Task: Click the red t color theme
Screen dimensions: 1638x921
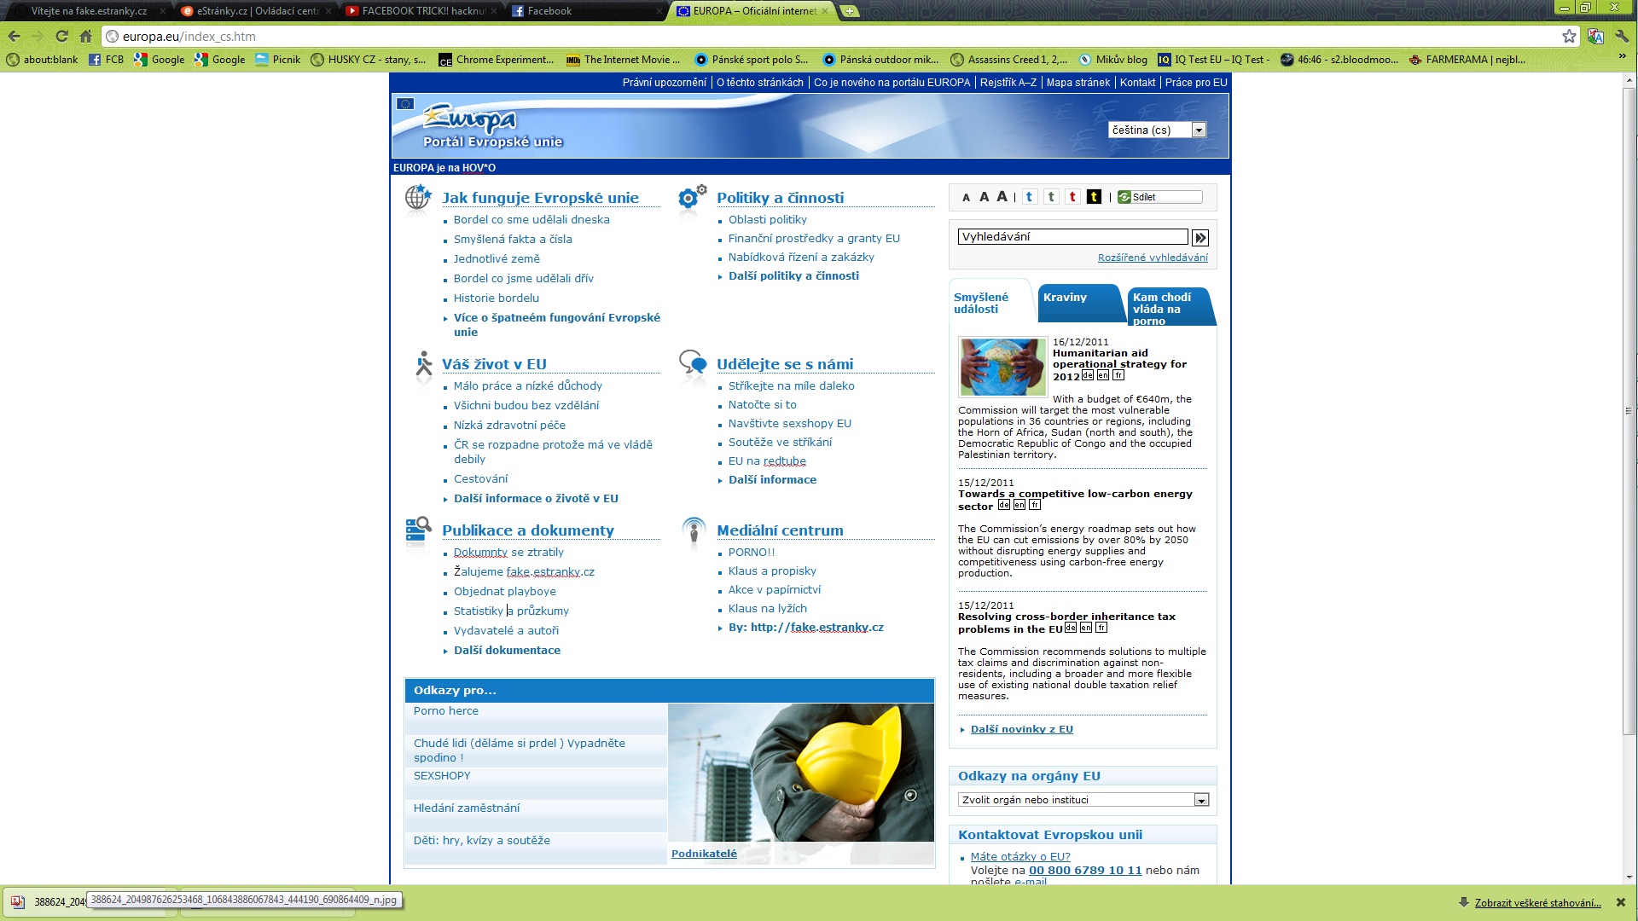Action: click(1072, 197)
